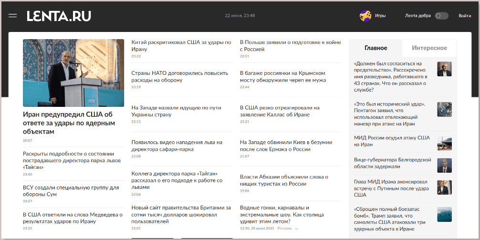Open В Польше заявили о подготовке к войне
This screenshot has width=480, height=240.
(290, 46)
